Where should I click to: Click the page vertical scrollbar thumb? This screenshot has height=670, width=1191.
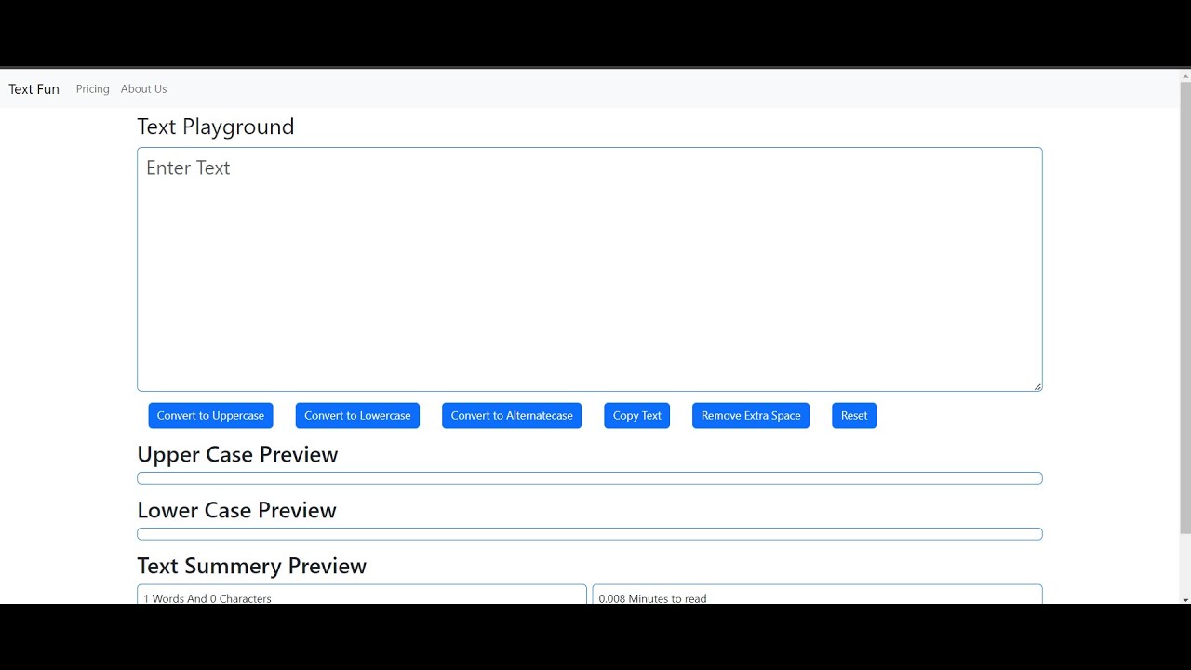coord(1185,307)
